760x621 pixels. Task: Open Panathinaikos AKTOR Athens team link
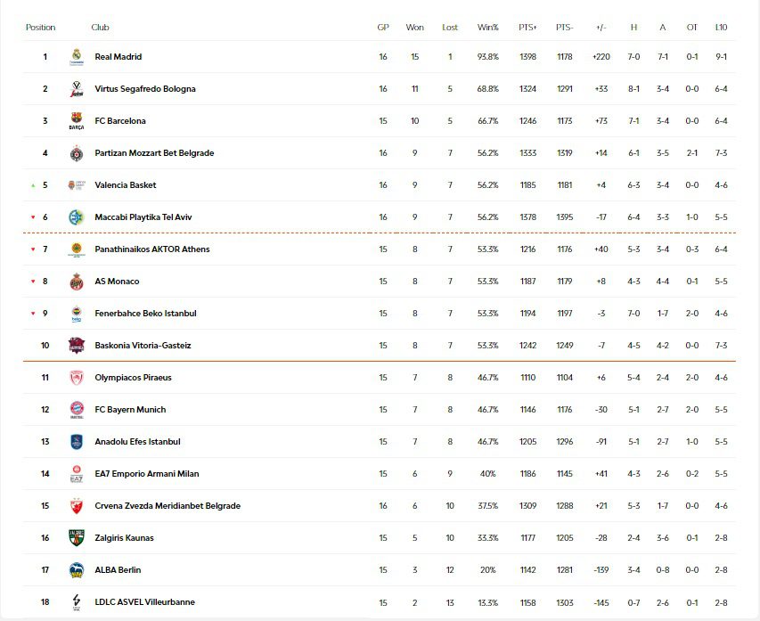click(151, 249)
